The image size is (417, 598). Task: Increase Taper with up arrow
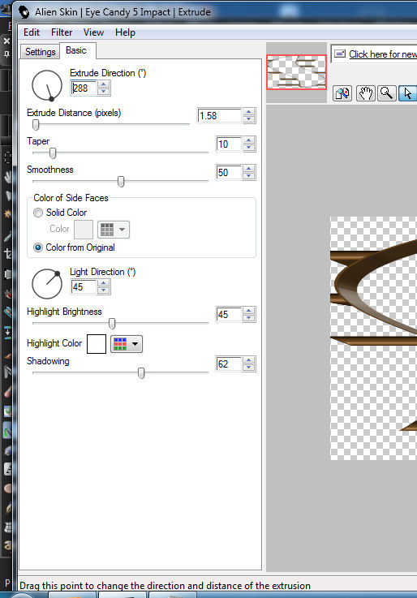pos(249,140)
